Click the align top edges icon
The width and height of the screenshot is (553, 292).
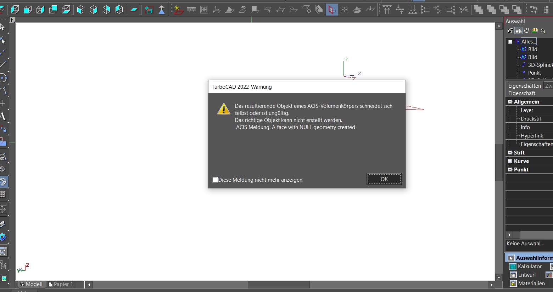(387, 10)
